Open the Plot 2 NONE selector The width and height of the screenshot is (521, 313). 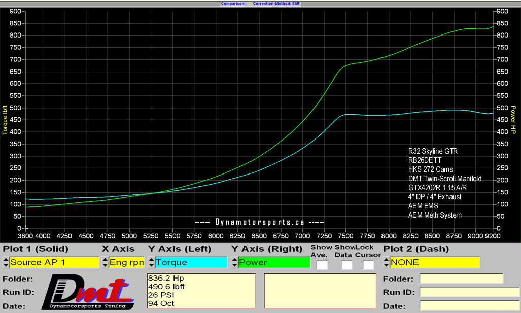coord(435,262)
